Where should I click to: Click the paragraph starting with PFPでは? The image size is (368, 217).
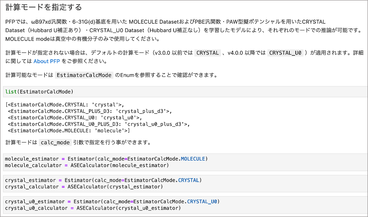point(183,30)
